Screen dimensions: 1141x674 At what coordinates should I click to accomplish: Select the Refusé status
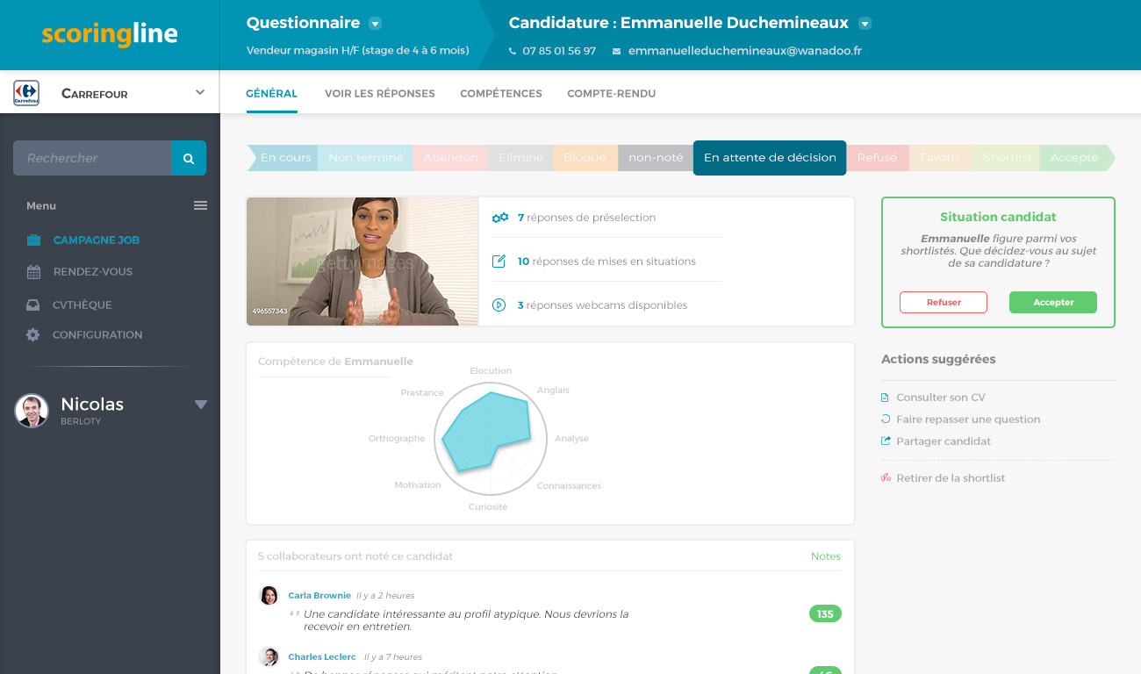click(x=878, y=158)
